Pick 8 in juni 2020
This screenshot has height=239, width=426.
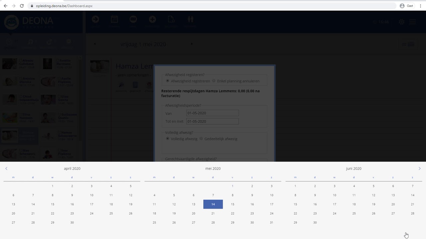(x=295, y=195)
